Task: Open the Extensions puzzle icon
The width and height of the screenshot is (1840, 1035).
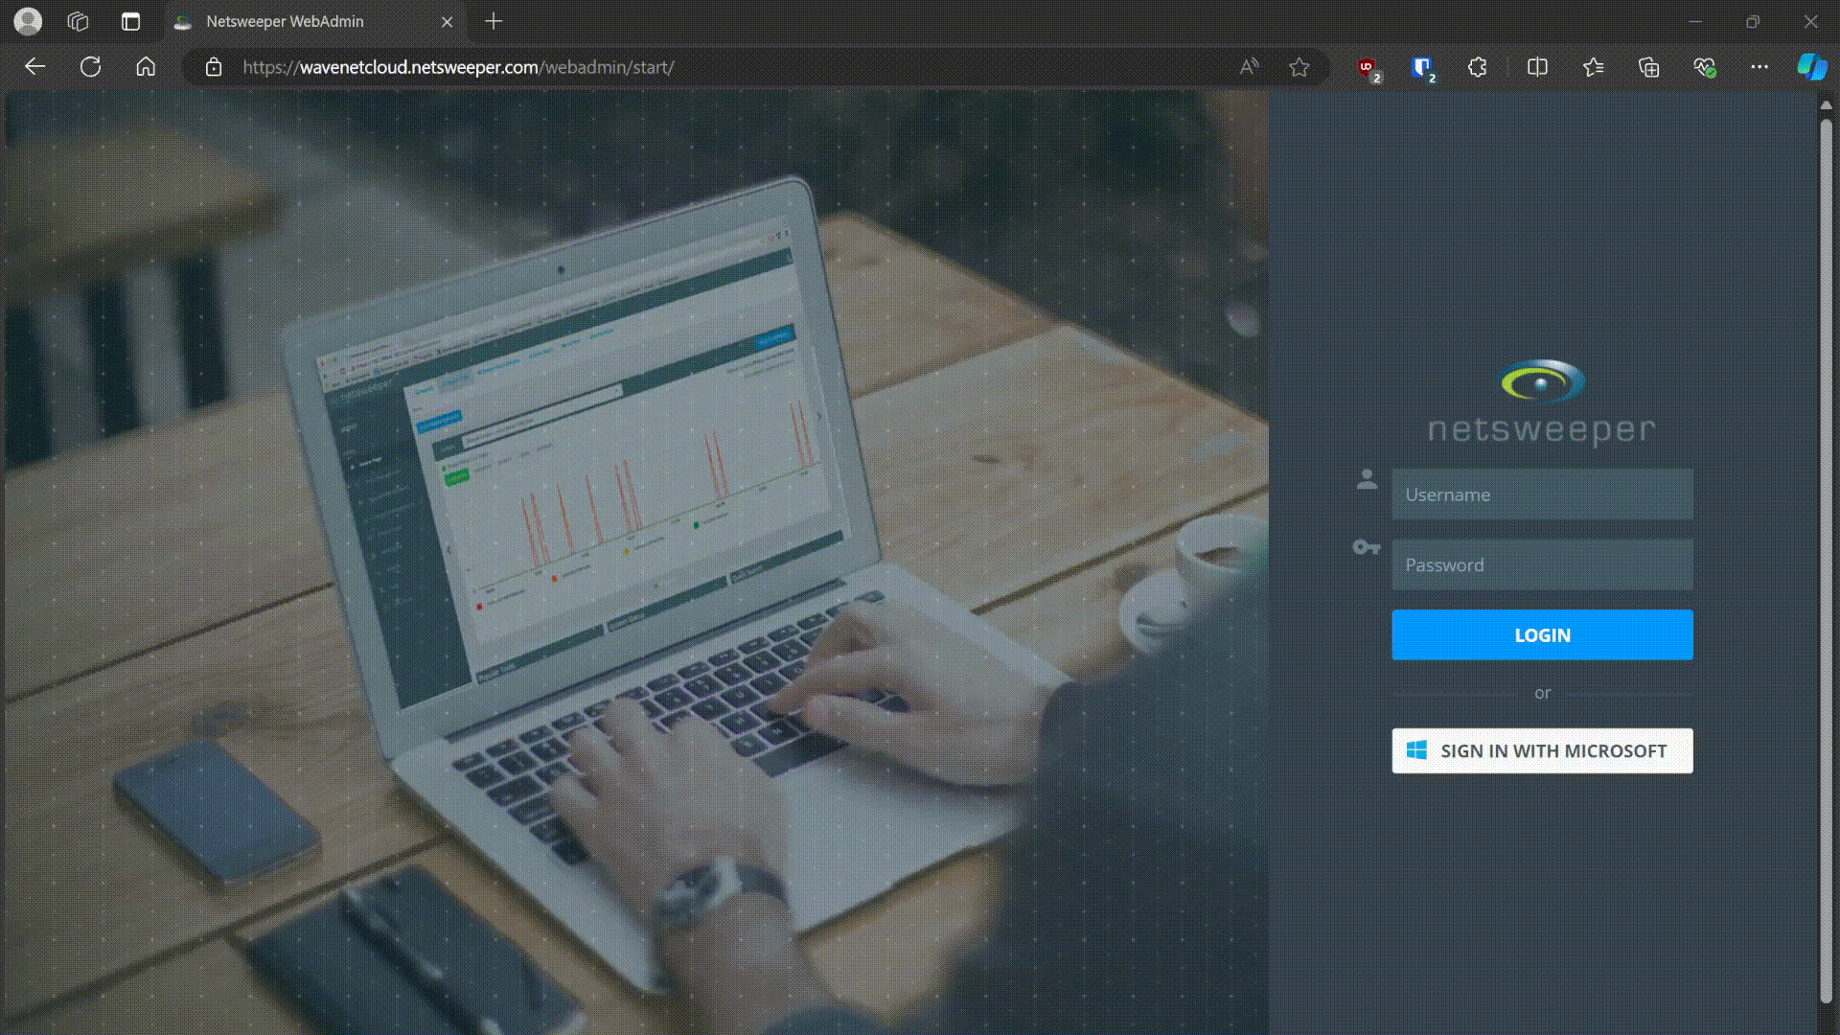Action: coord(1478,67)
